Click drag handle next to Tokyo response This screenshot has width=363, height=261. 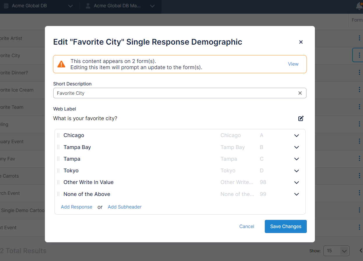tap(58, 171)
